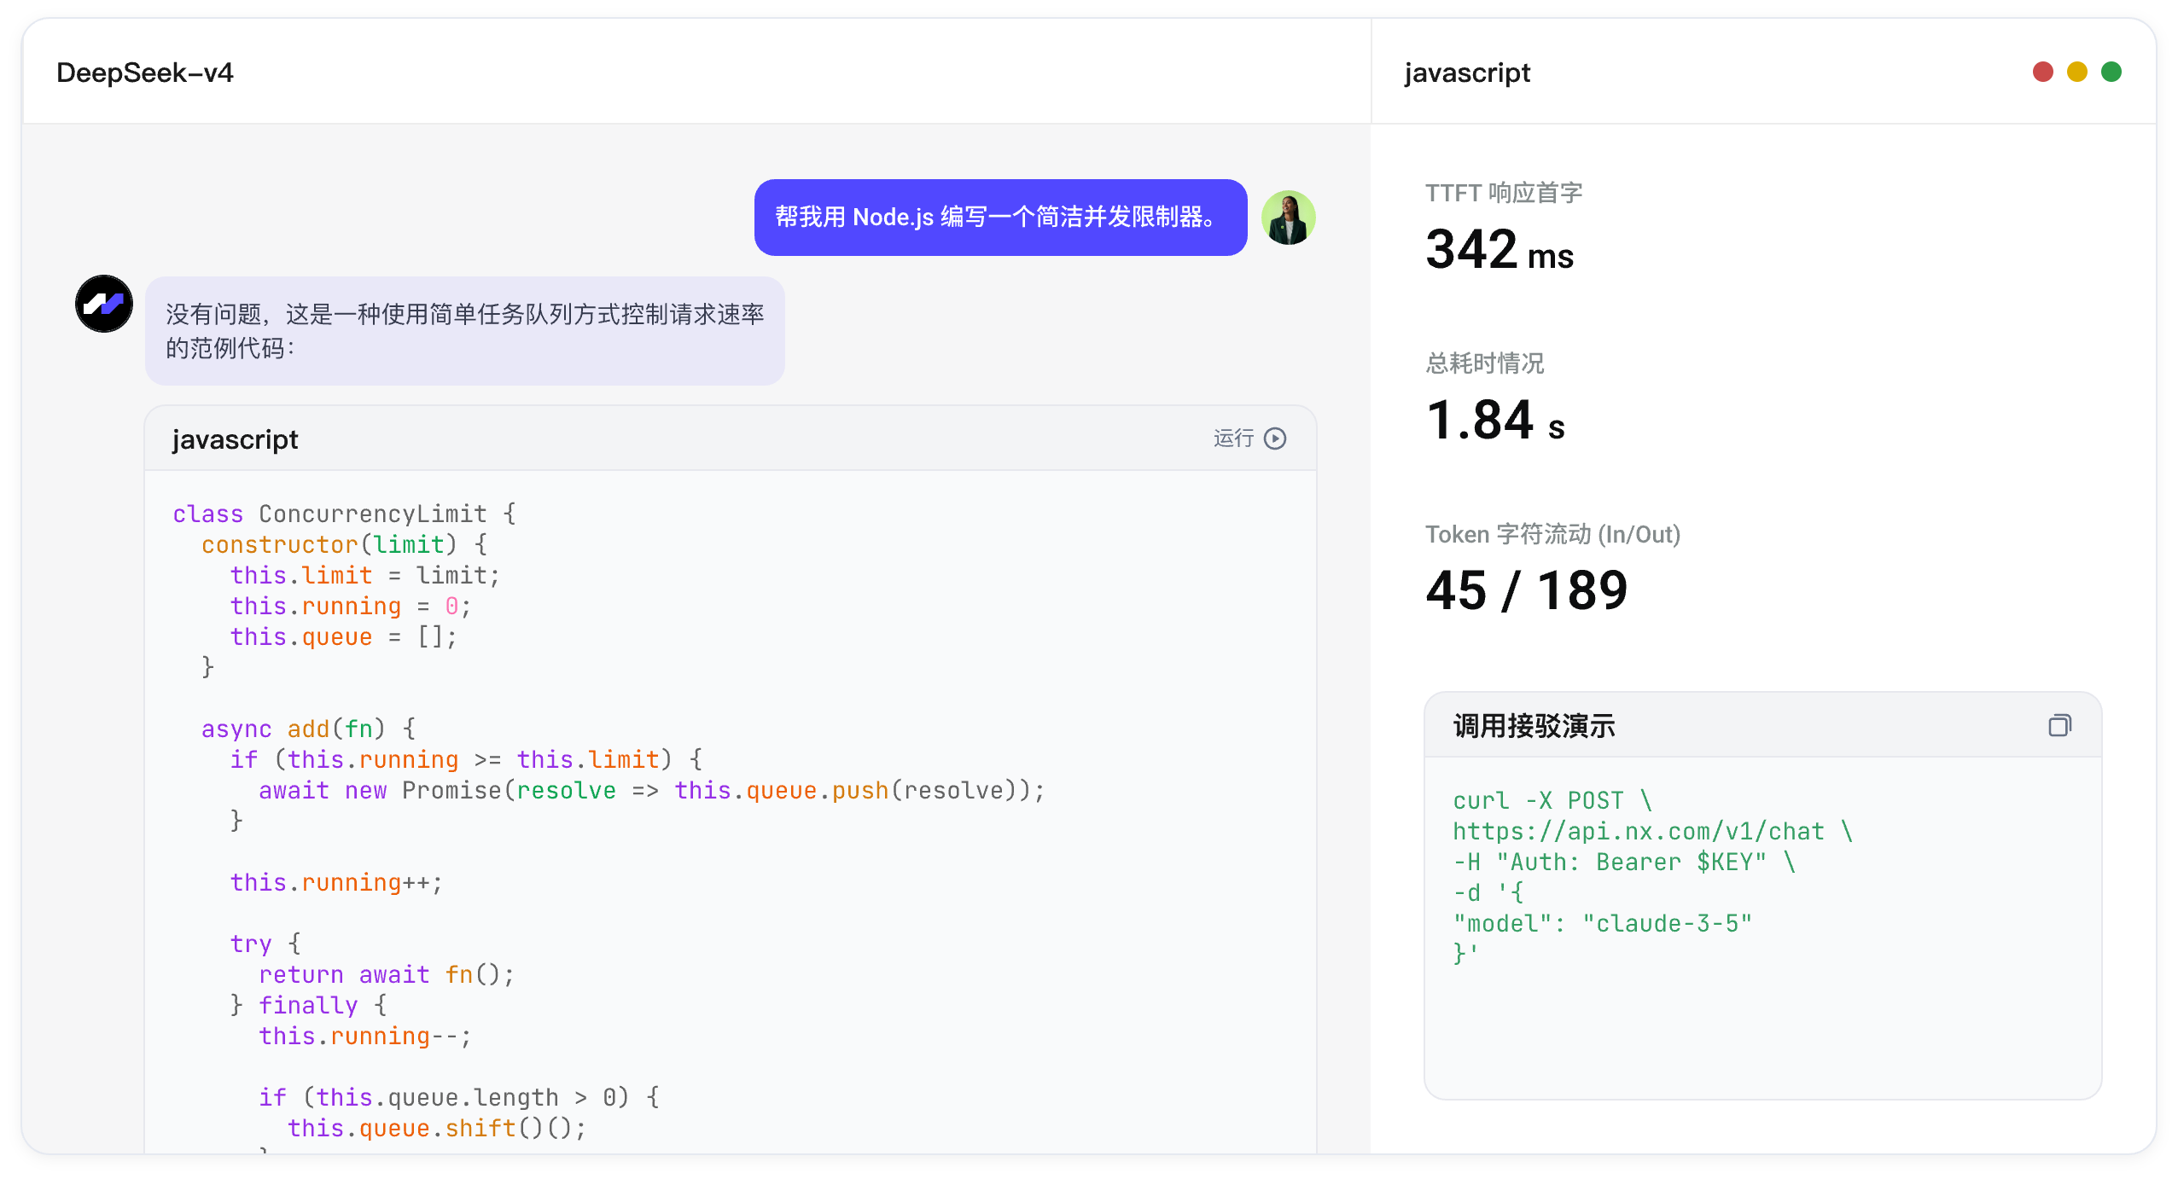Click the red window dot
This screenshot has height=1179, width=2178.
pos(2043,72)
